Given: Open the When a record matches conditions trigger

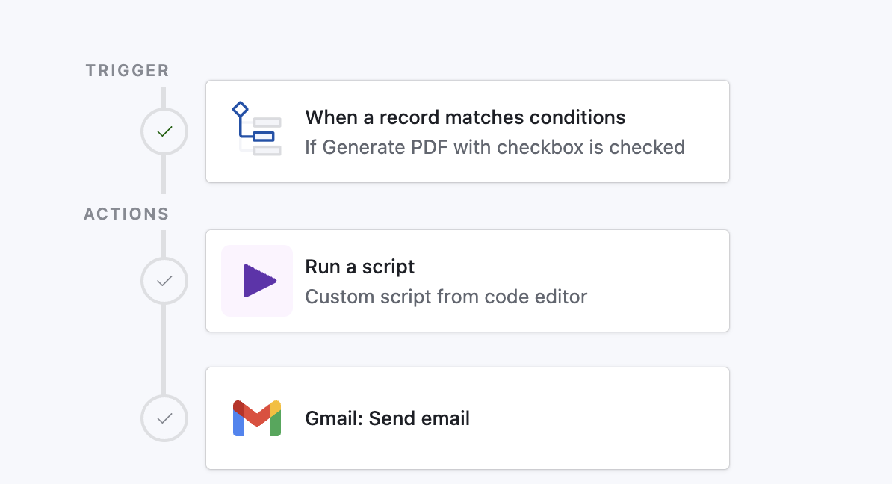Looking at the screenshot, I should (x=467, y=131).
